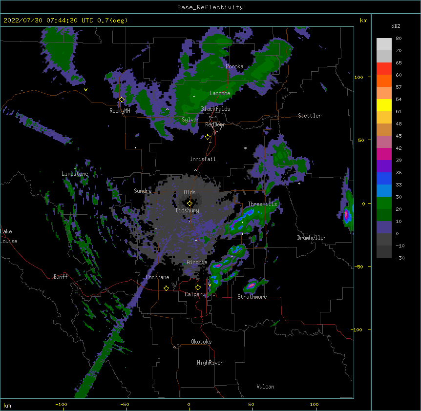Click the yellow diamond marker below Cochrane
The width and height of the screenshot is (421, 411).
[x=166, y=288]
